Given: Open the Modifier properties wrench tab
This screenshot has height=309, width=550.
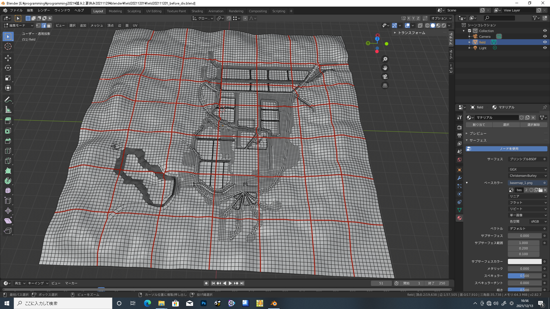Looking at the screenshot, I should 459,178.
